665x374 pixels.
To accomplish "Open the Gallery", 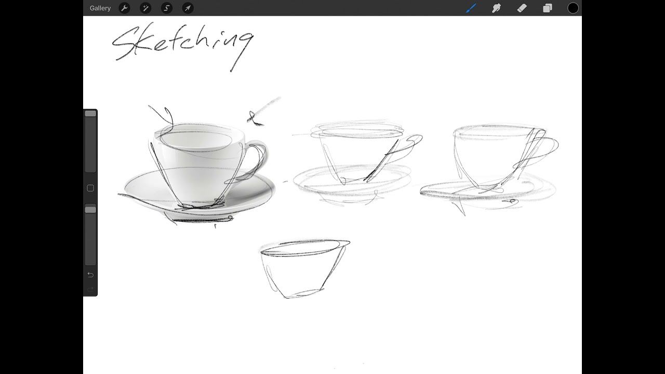I will [100, 8].
